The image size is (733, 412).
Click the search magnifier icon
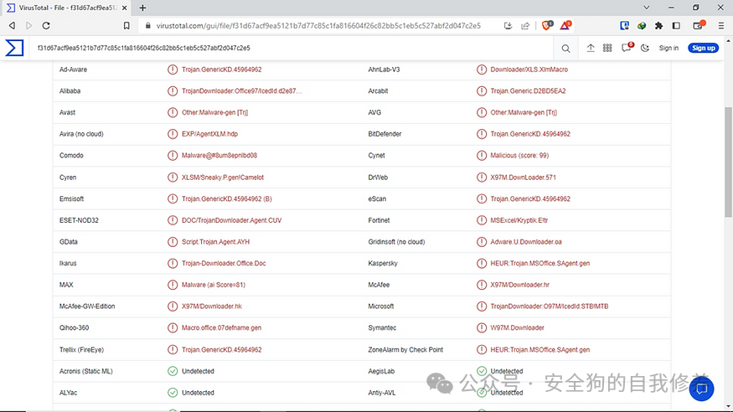coord(565,48)
